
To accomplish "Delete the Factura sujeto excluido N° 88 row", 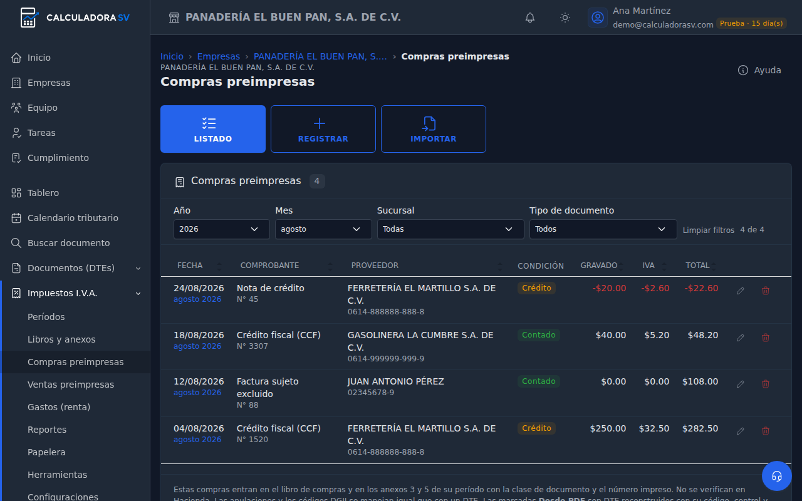I will tap(766, 384).
